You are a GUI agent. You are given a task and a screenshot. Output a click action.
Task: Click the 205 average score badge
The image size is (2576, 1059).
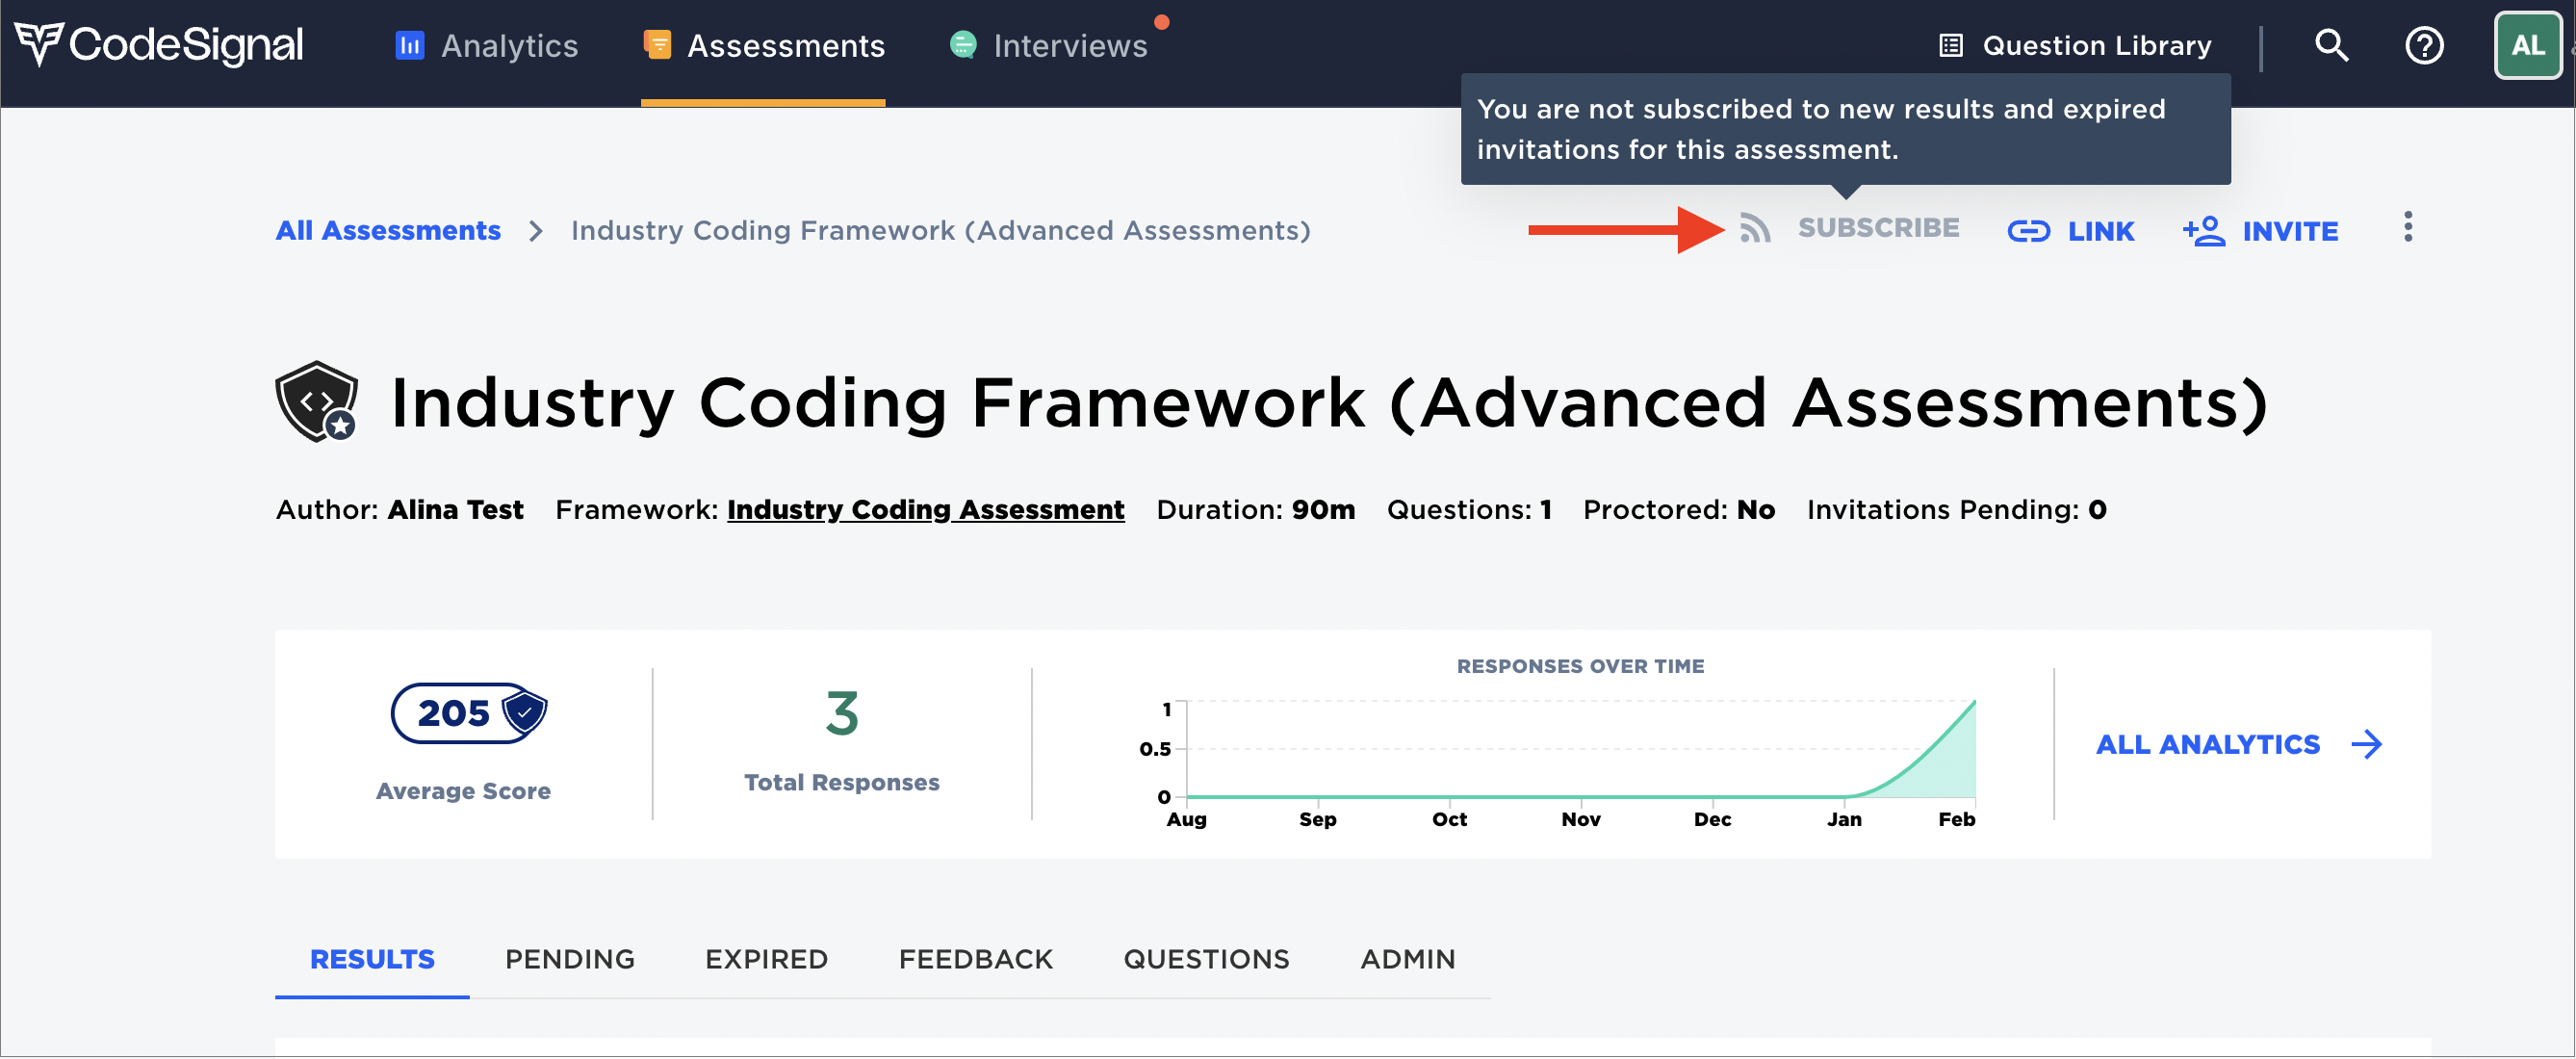(x=469, y=714)
